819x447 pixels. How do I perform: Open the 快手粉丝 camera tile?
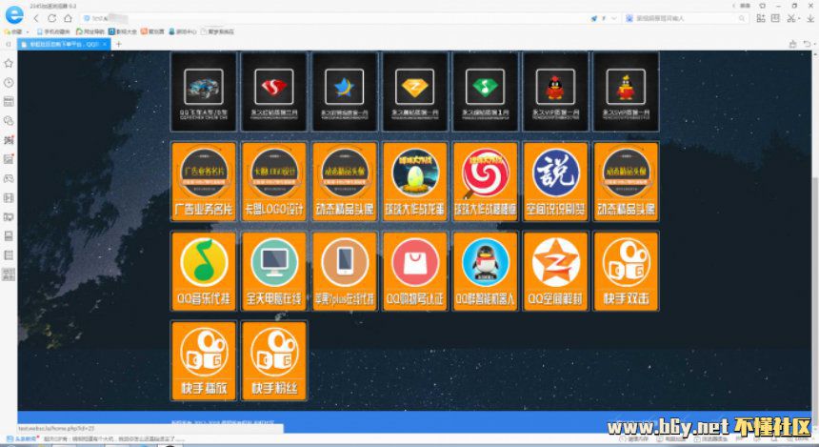(x=274, y=360)
